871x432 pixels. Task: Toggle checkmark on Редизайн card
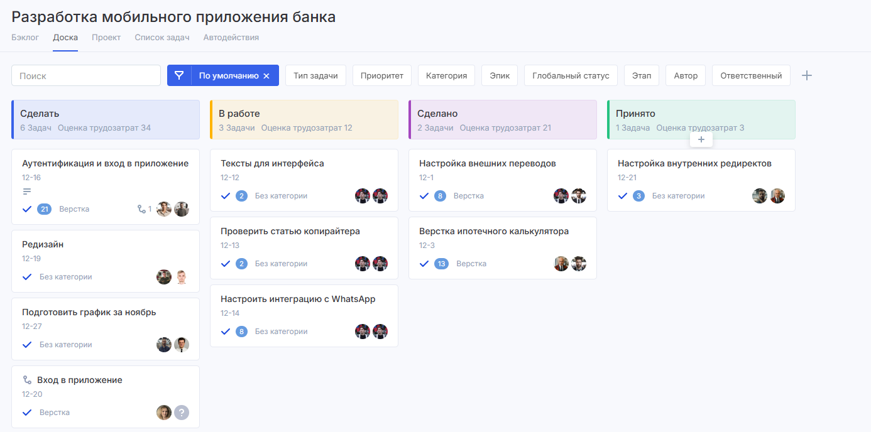[27, 277]
